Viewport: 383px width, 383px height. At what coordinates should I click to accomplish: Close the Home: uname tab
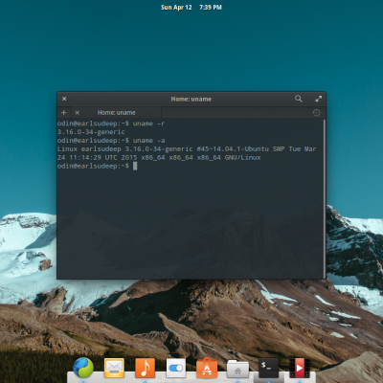(x=78, y=113)
